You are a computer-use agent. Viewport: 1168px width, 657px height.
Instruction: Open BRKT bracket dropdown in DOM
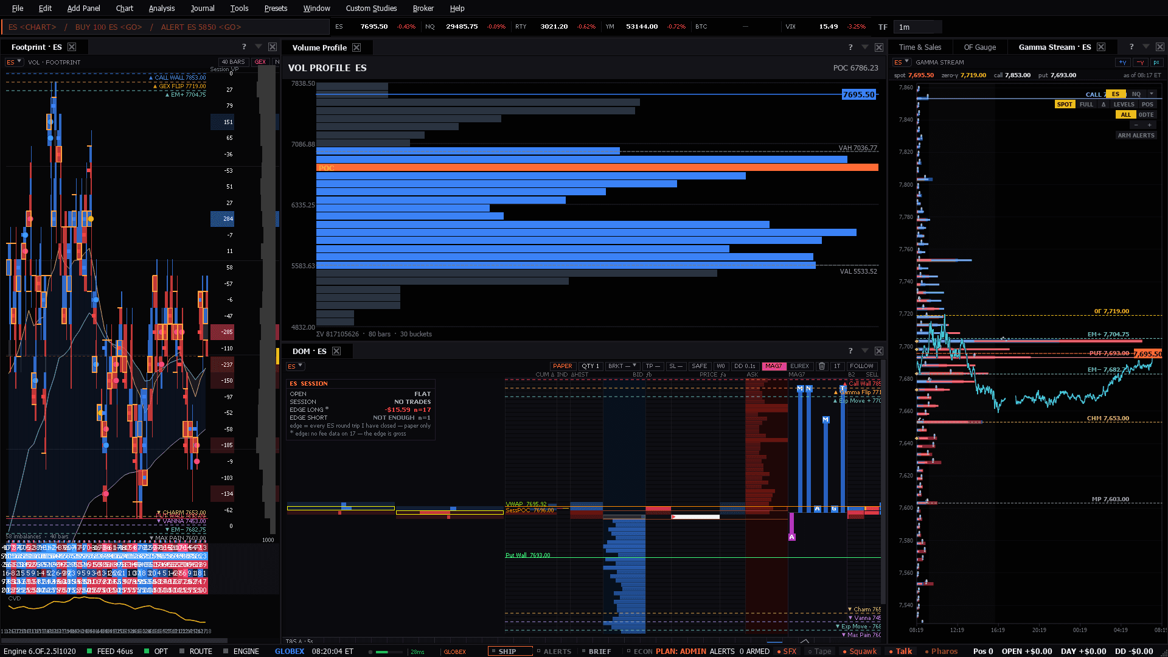[623, 366]
